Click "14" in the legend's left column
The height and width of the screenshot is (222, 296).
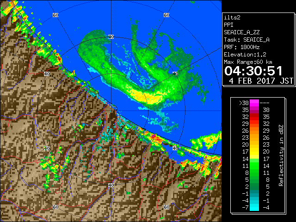pos(245,159)
